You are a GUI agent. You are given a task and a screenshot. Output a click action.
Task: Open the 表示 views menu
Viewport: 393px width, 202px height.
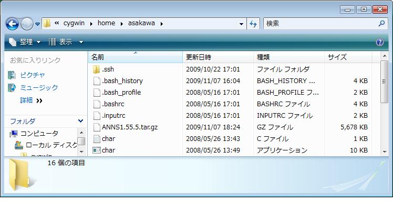(60, 42)
